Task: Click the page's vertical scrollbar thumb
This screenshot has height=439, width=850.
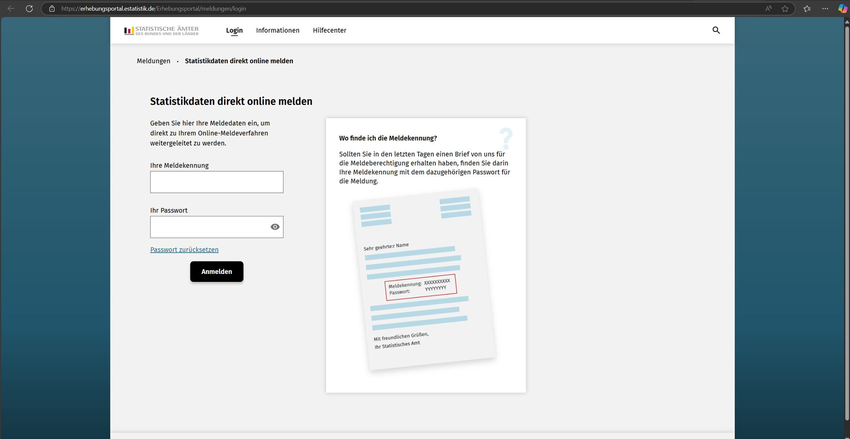Action: [x=846, y=221]
